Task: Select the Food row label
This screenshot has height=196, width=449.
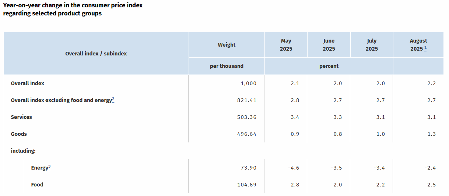Action: (37, 185)
